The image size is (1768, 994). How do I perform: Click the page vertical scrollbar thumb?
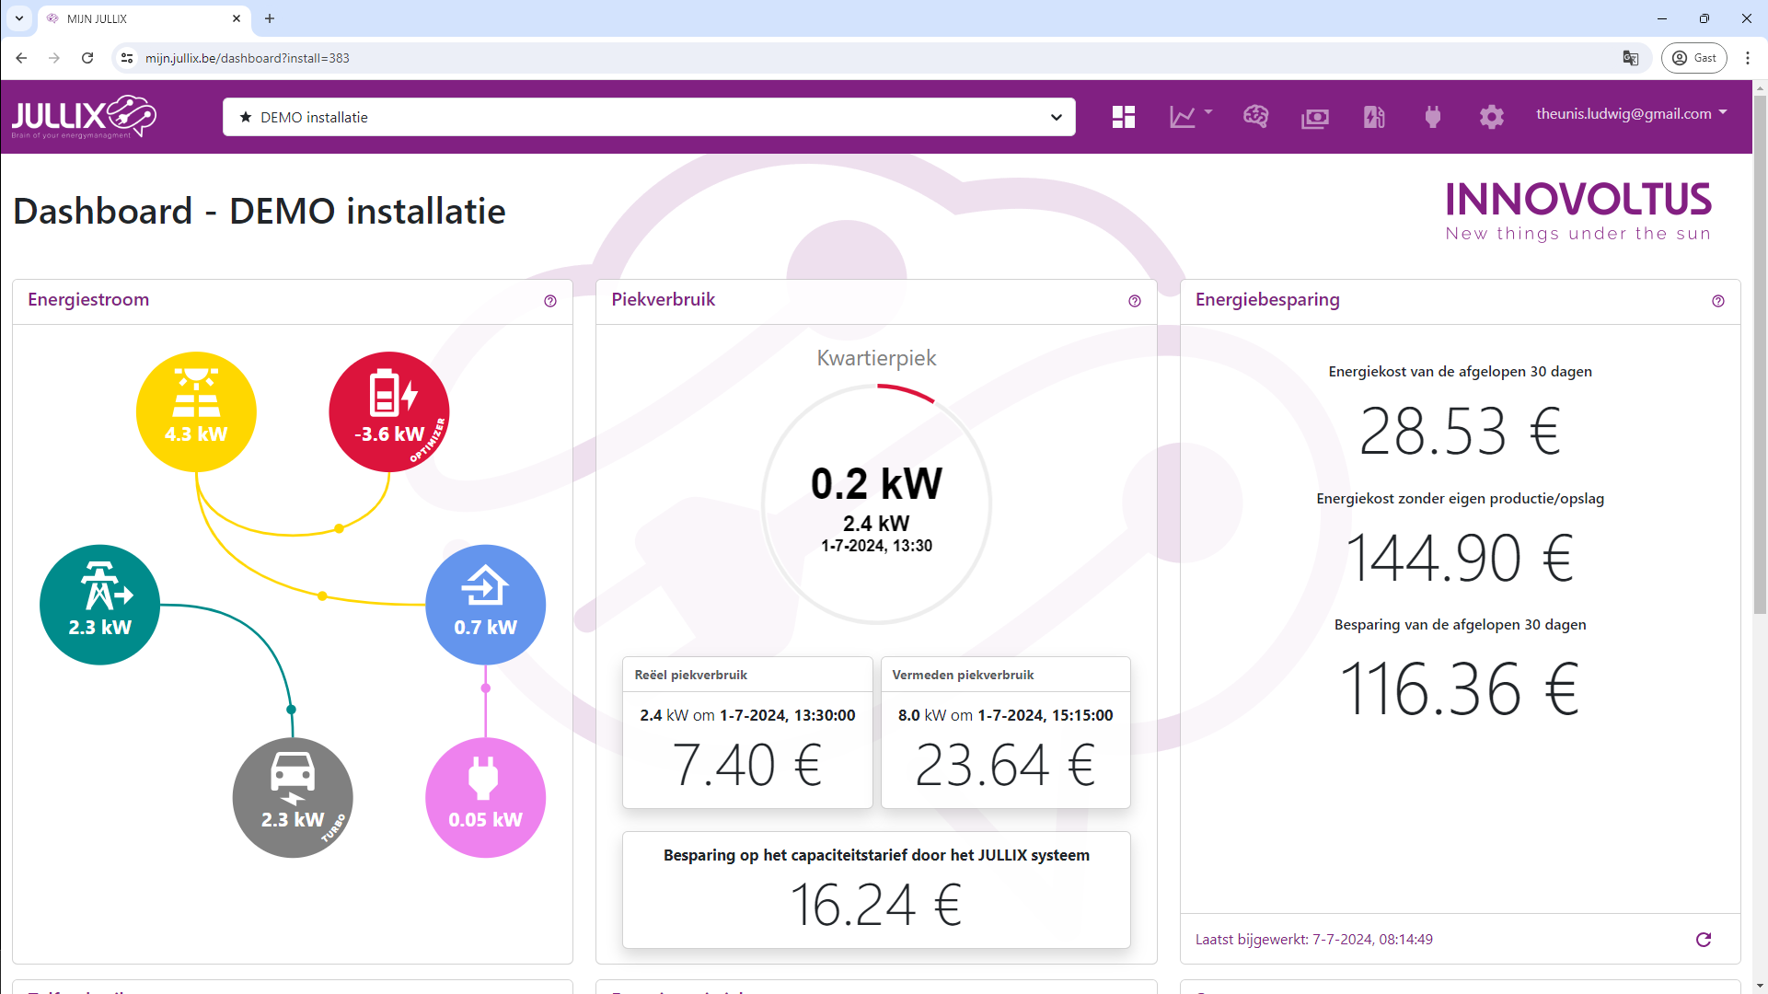coord(1760,354)
